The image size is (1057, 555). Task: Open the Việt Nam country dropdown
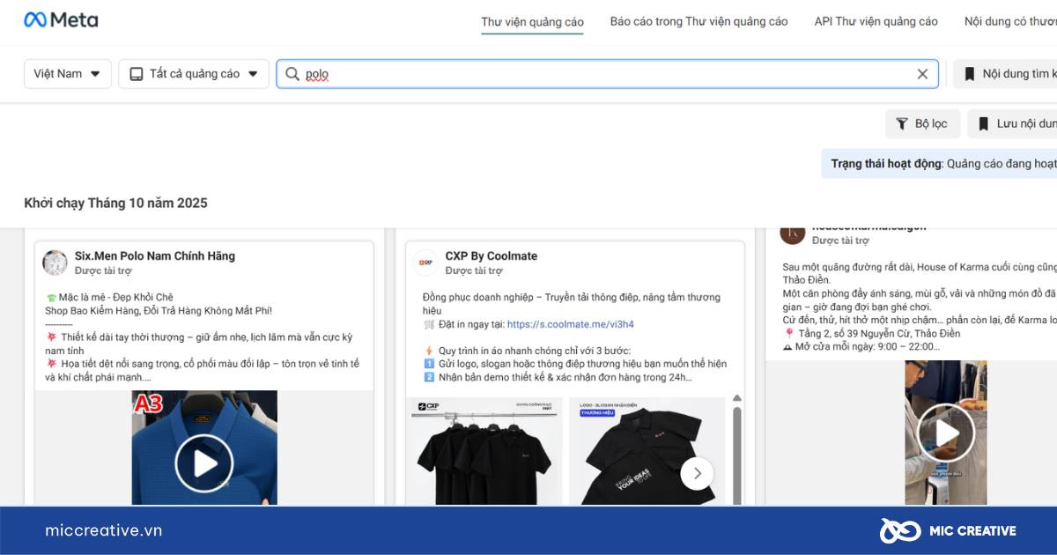pos(67,74)
